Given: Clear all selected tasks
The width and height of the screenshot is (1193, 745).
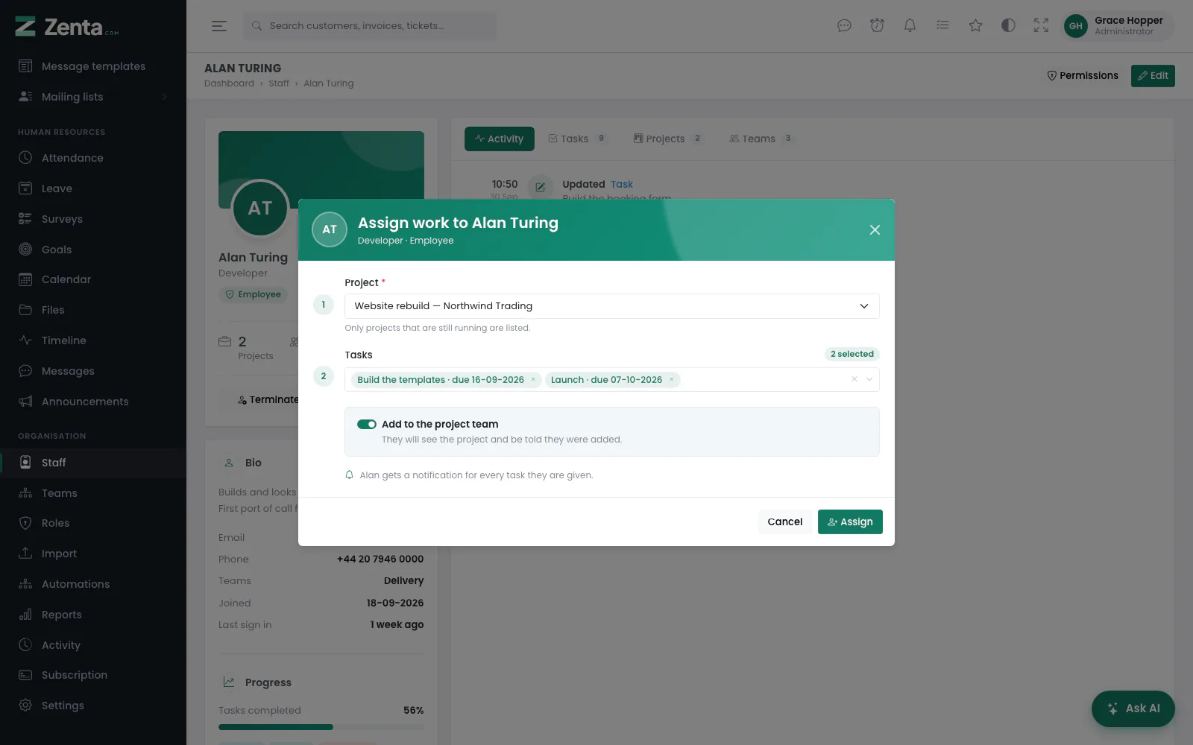Looking at the screenshot, I should coord(854,379).
